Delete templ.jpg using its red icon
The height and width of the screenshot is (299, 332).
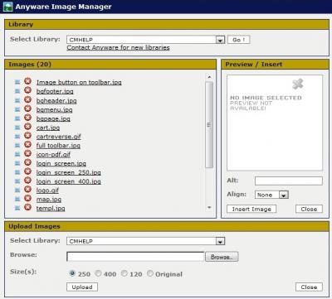coord(27,207)
